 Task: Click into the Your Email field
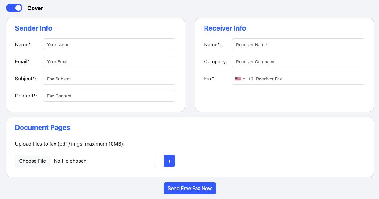tap(109, 62)
